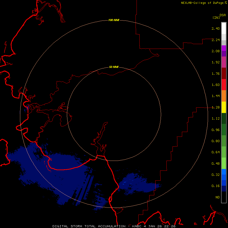
Task: Select the 1.12 legend value
Action: [x=216, y=119]
